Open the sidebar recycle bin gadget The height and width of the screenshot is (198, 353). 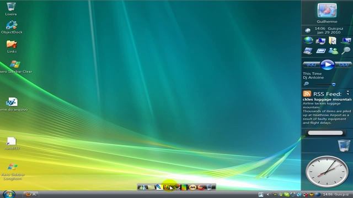coord(344,145)
